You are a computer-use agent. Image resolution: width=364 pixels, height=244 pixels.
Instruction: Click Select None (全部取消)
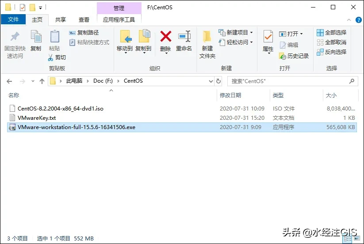click(332, 42)
